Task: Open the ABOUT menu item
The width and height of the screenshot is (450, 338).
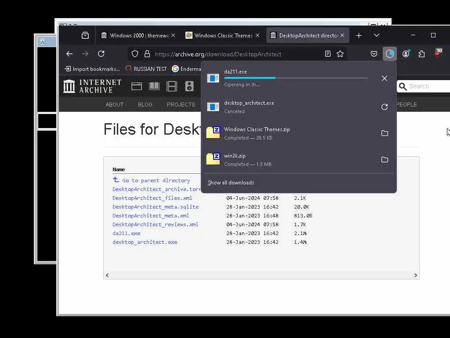Action: click(x=115, y=105)
